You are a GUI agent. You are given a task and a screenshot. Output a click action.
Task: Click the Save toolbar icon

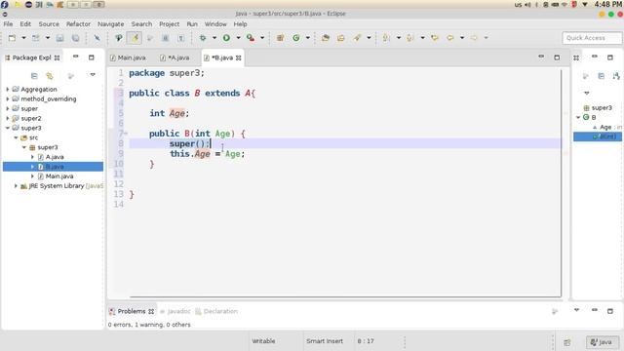(x=59, y=38)
